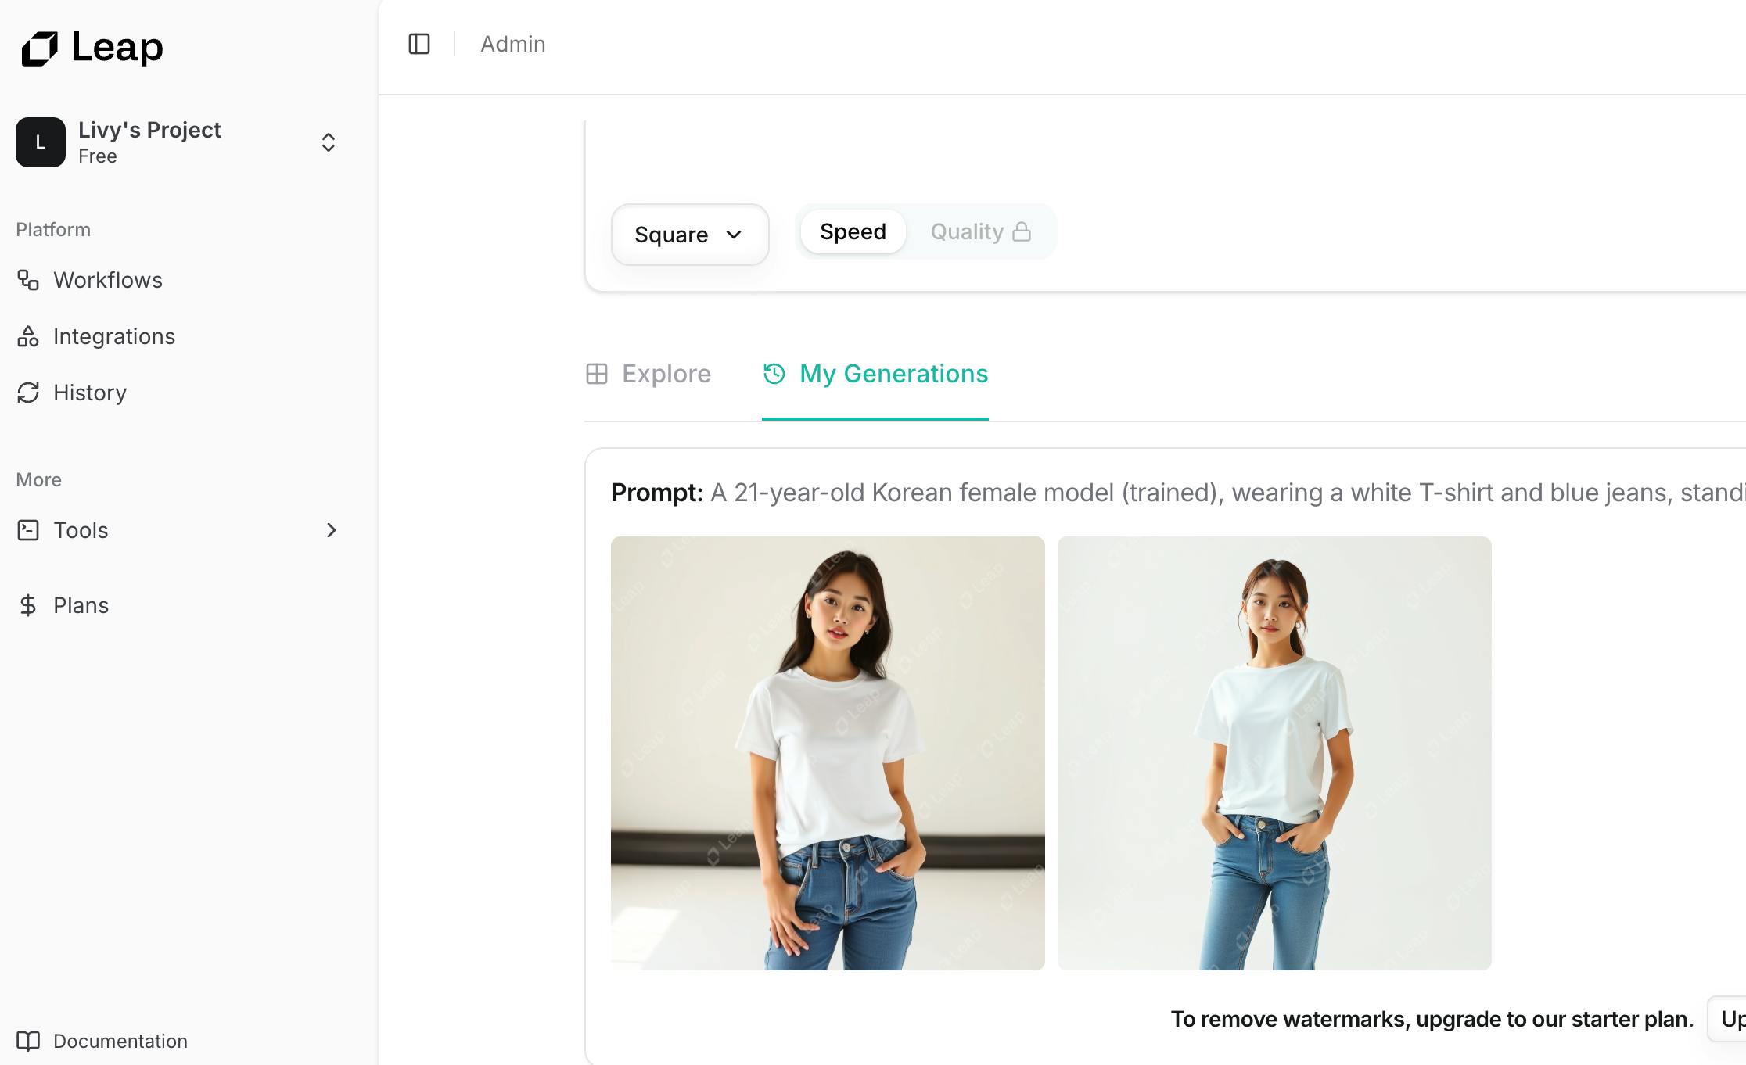Viewport: 1746px width, 1065px height.
Task: Open the first generated image thumbnail
Action: [x=828, y=753]
